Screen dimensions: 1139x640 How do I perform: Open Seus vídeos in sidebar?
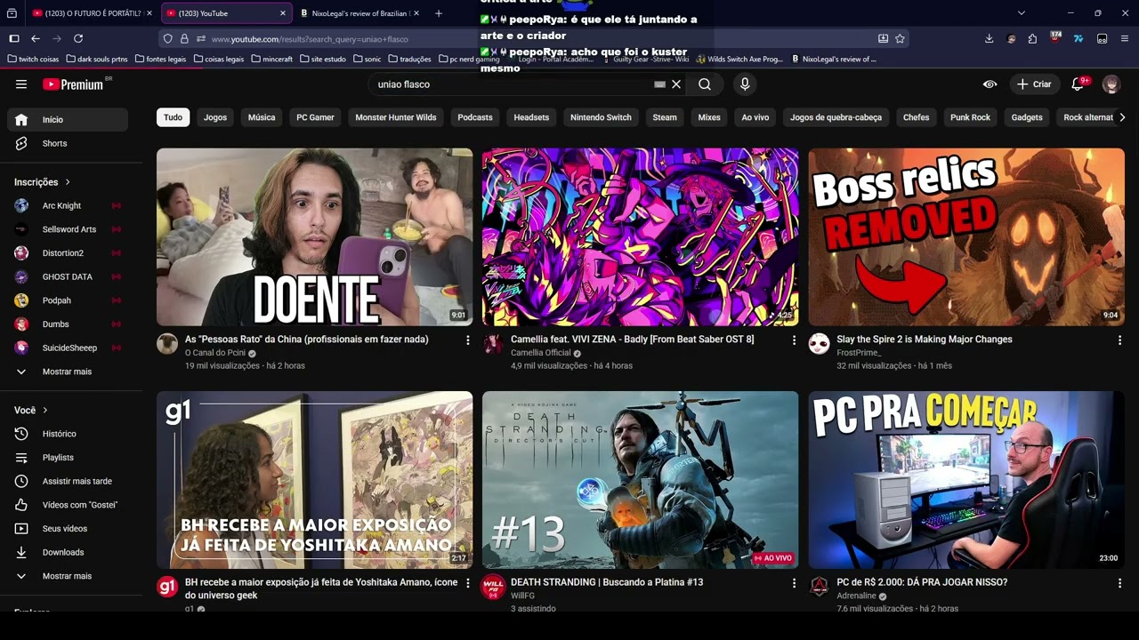tap(68, 529)
